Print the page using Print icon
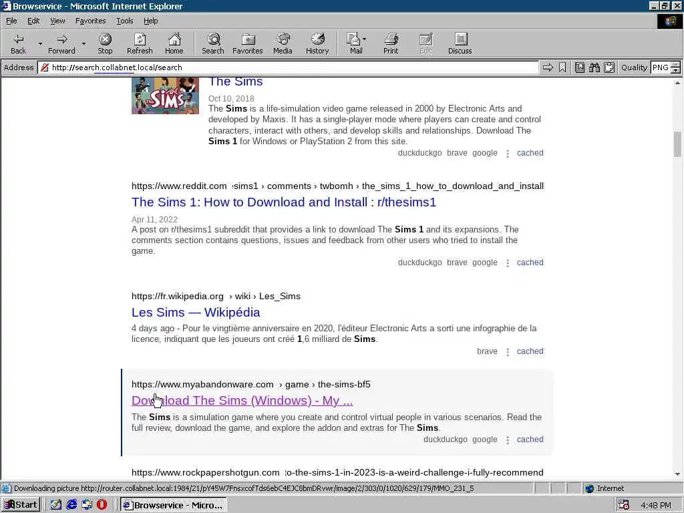This screenshot has width=684, height=513. coord(391,43)
